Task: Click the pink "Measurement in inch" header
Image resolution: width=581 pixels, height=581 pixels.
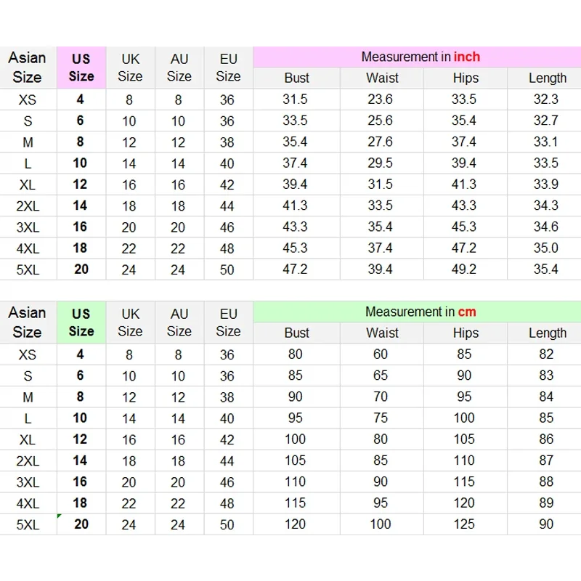Action: pos(420,57)
